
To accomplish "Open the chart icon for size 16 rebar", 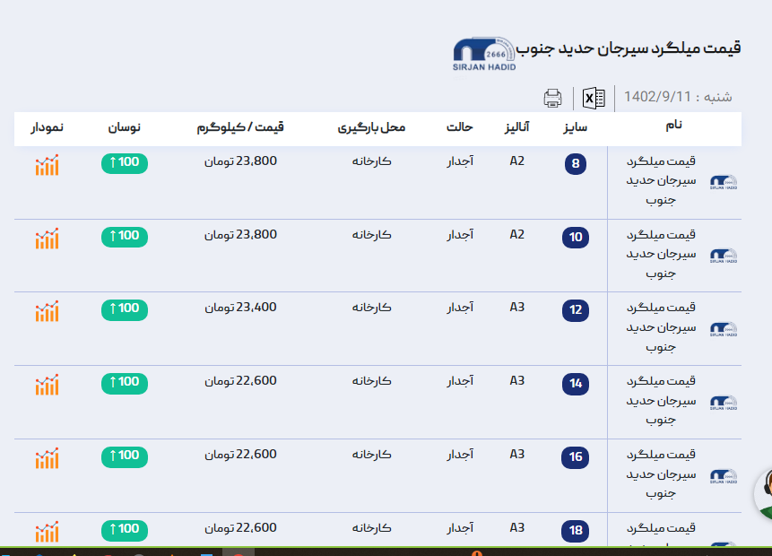I will 48,458.
